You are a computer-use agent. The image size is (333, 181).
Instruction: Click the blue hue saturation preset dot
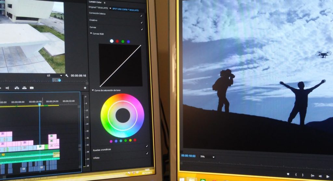tap(116, 141)
